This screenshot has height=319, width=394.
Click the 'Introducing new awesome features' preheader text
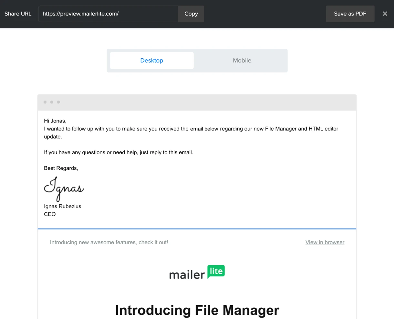109,242
